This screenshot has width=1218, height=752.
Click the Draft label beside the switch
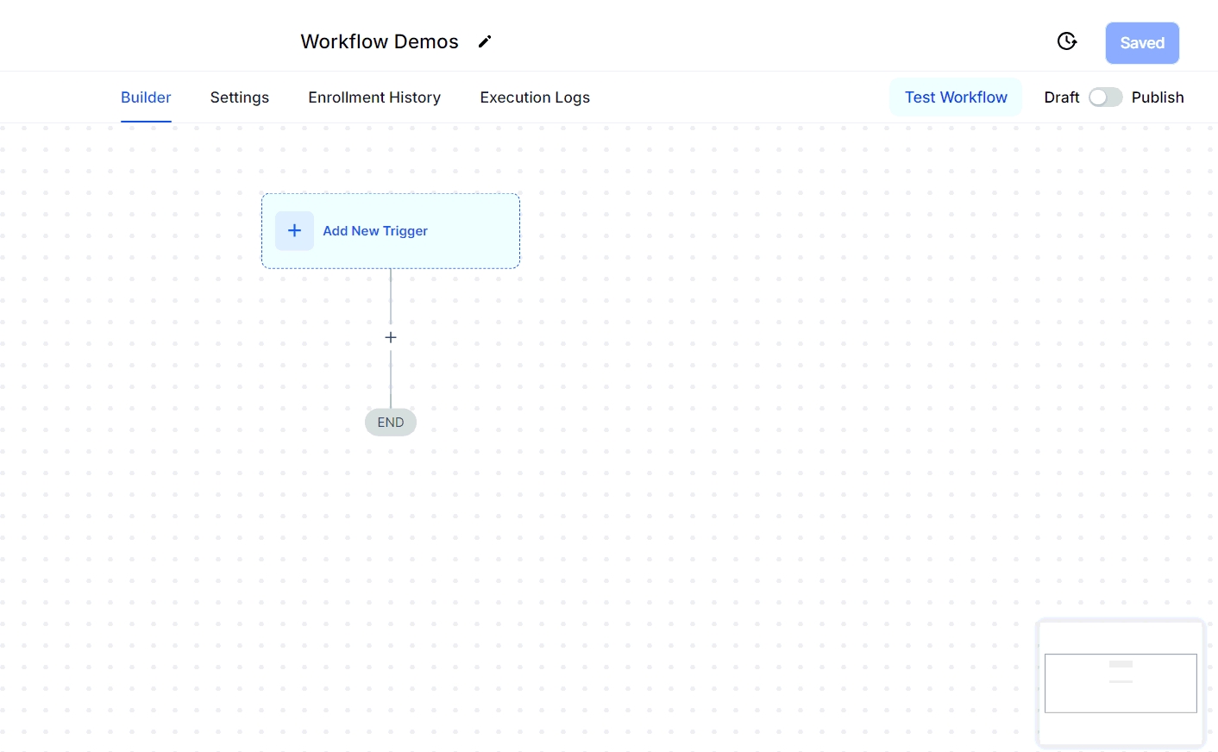pyautogui.click(x=1061, y=97)
